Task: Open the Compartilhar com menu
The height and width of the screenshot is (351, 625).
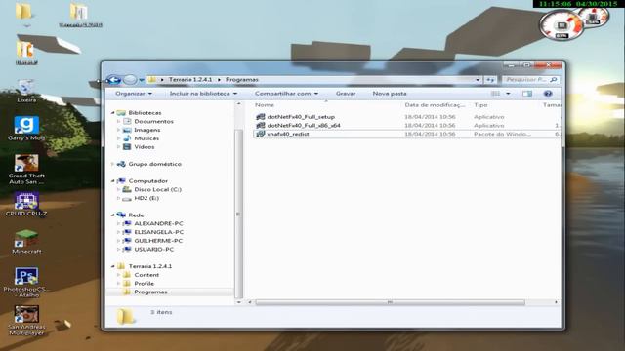Action: [x=286, y=94]
